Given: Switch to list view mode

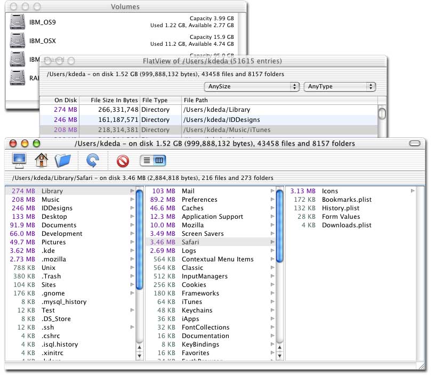Looking at the screenshot, I should click(147, 160).
